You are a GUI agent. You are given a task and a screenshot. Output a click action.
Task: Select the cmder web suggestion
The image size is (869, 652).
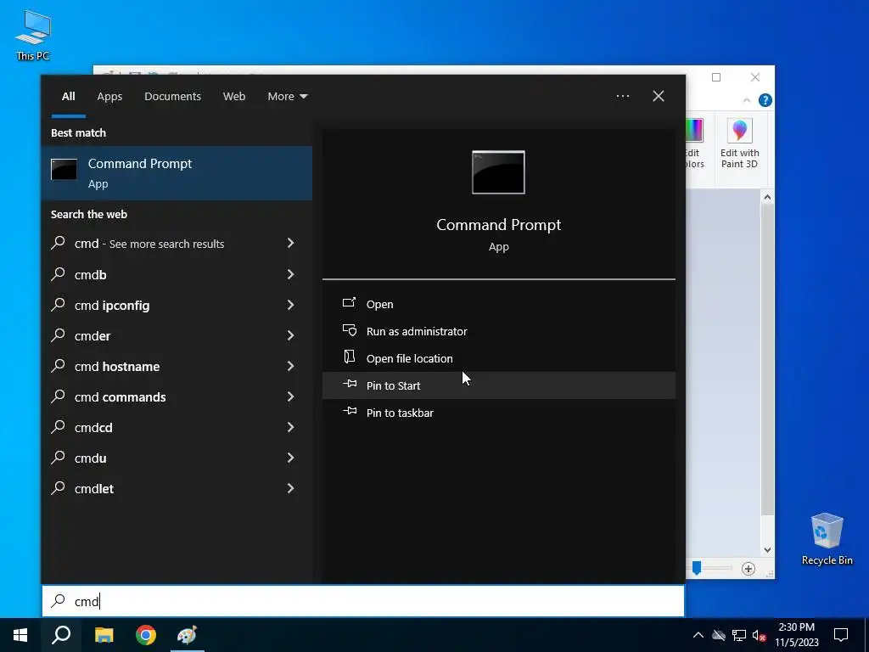coord(177,335)
